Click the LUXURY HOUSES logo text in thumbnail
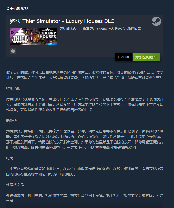Screen dimensions: 174x208 pyautogui.click(x=48, y=34)
